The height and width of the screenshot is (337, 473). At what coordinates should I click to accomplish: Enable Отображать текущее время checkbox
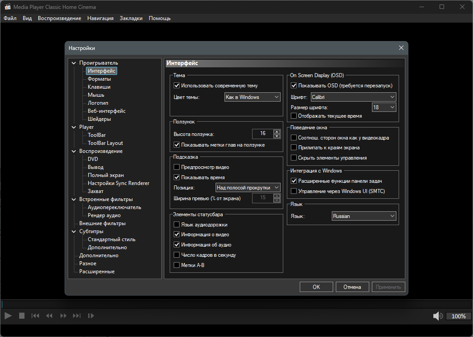tap(294, 115)
